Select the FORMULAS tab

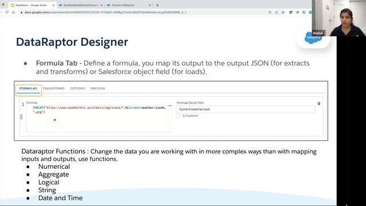click(x=28, y=89)
